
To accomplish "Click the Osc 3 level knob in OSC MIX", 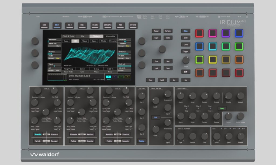I will pos(142,128).
